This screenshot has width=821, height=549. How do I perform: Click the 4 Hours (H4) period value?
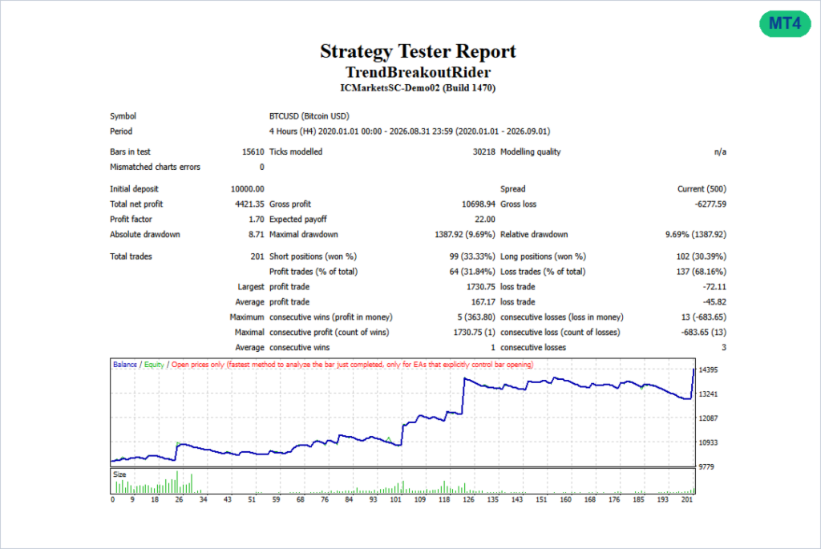pos(410,131)
